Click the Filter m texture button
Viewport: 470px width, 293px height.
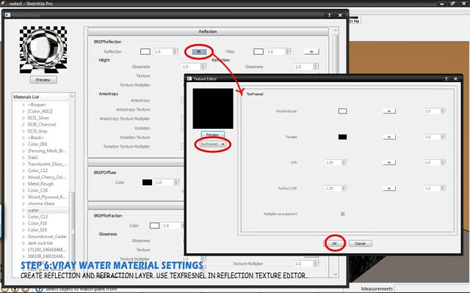click(x=311, y=52)
